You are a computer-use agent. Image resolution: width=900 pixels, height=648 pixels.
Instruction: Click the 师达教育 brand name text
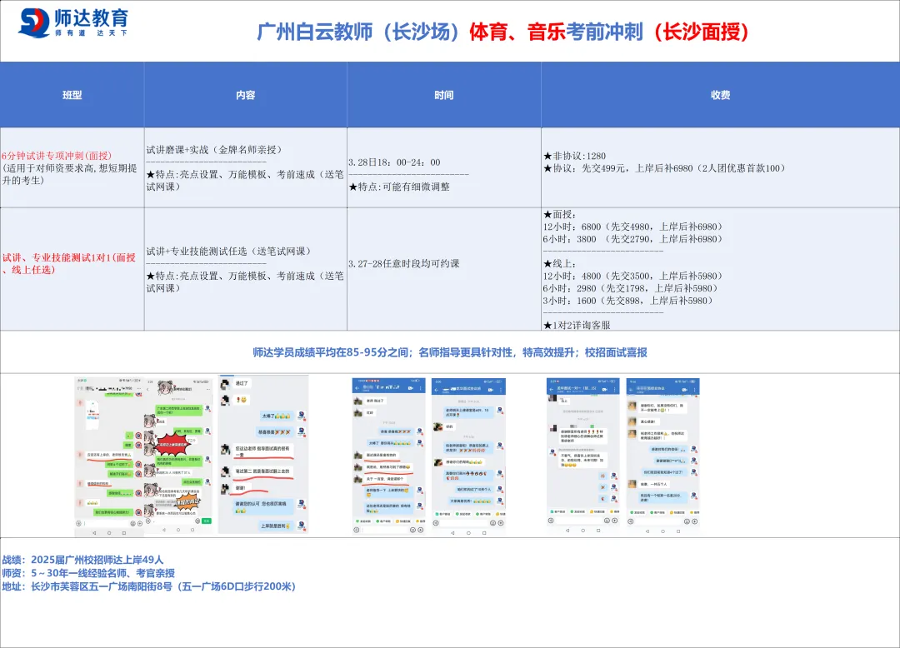coord(92,18)
